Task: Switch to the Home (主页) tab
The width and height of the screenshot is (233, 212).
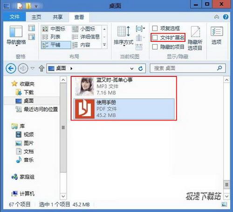Action: click(x=36, y=17)
